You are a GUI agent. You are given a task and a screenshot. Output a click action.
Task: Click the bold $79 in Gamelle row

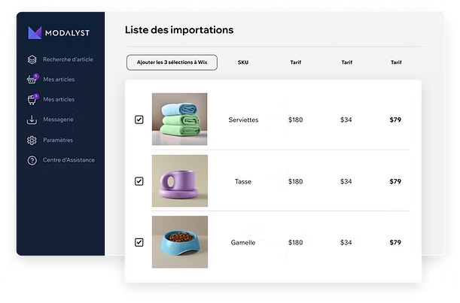coord(395,243)
